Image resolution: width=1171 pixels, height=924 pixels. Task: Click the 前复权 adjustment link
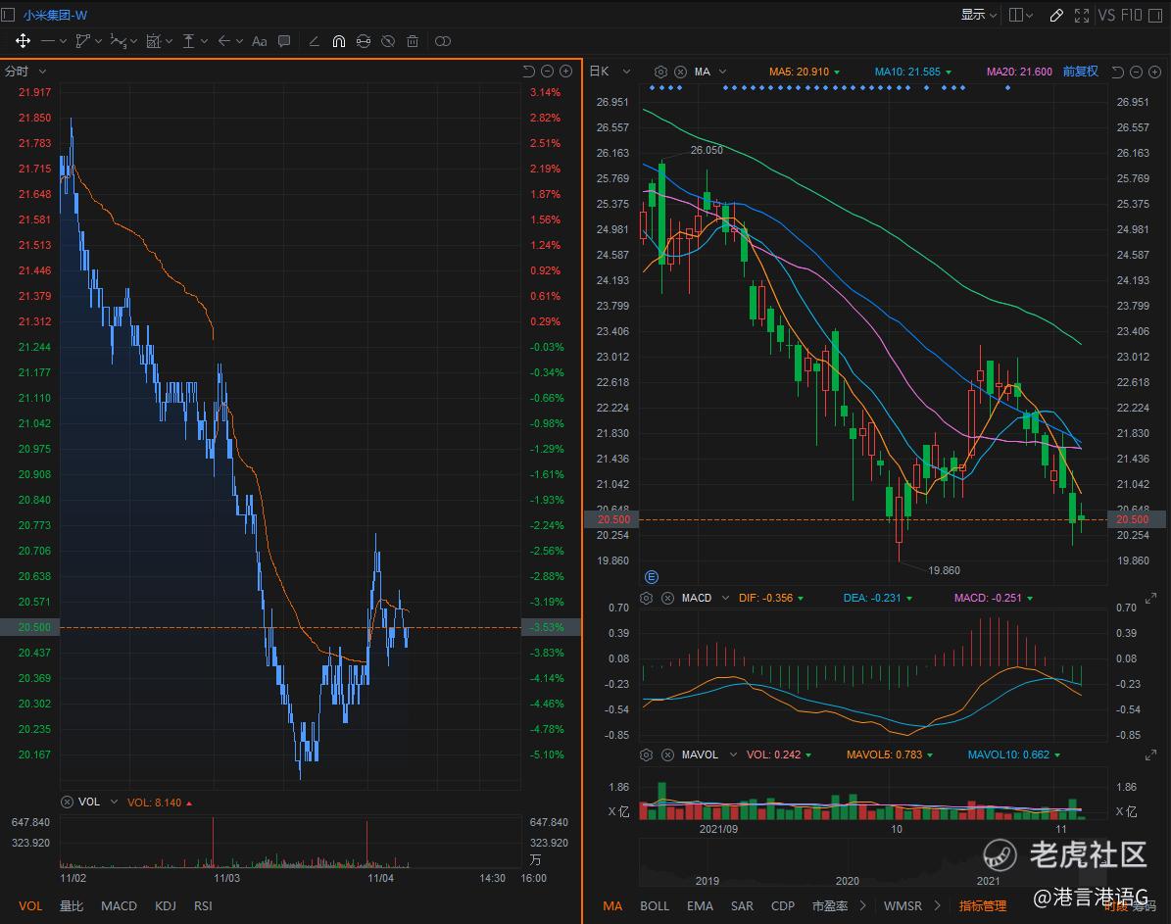click(1080, 72)
